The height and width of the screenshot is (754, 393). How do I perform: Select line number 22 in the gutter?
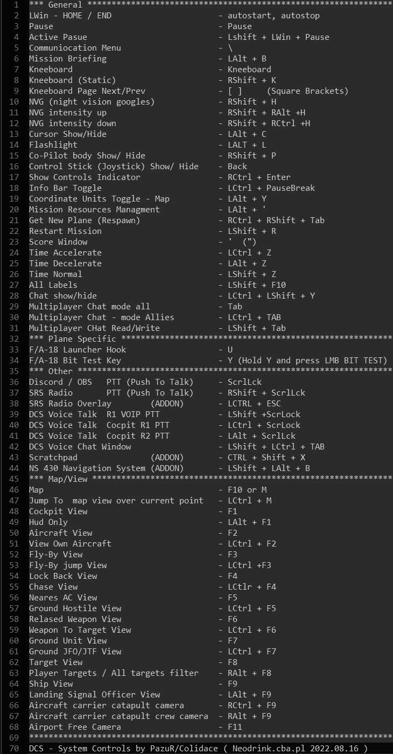14,231
